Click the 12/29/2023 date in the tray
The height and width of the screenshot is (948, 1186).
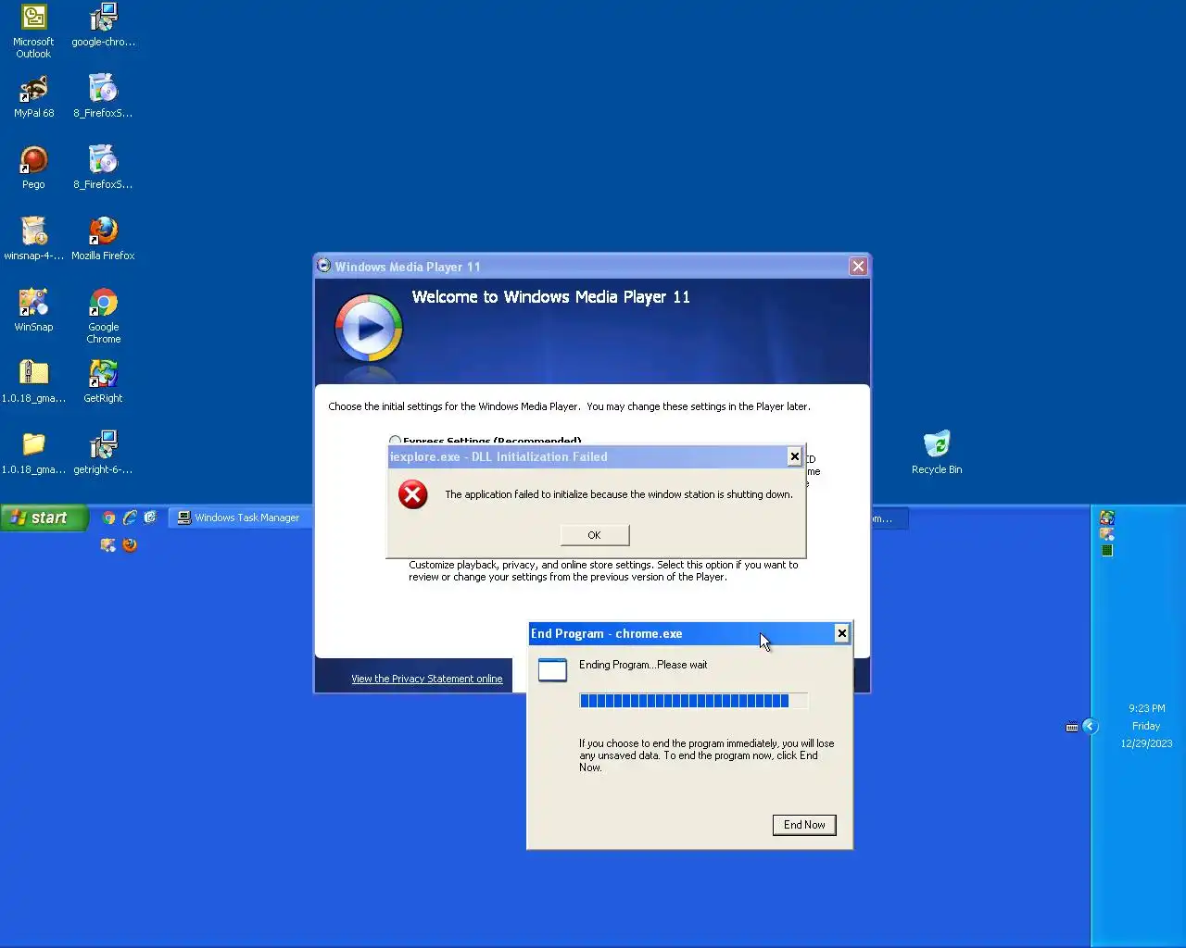pos(1146,743)
